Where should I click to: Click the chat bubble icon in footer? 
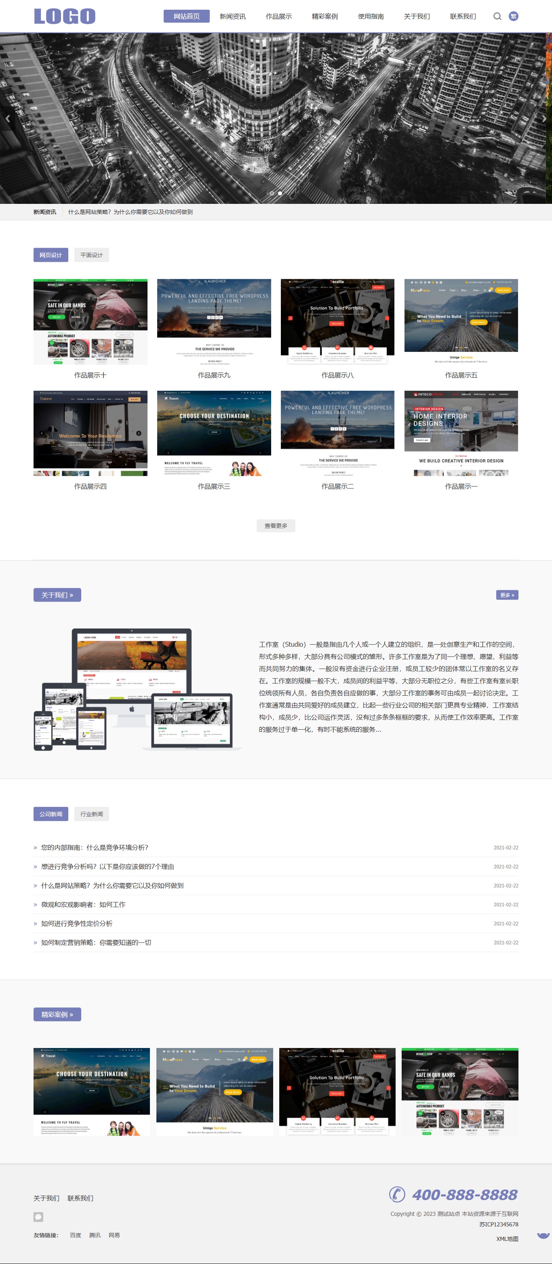coord(38,1217)
